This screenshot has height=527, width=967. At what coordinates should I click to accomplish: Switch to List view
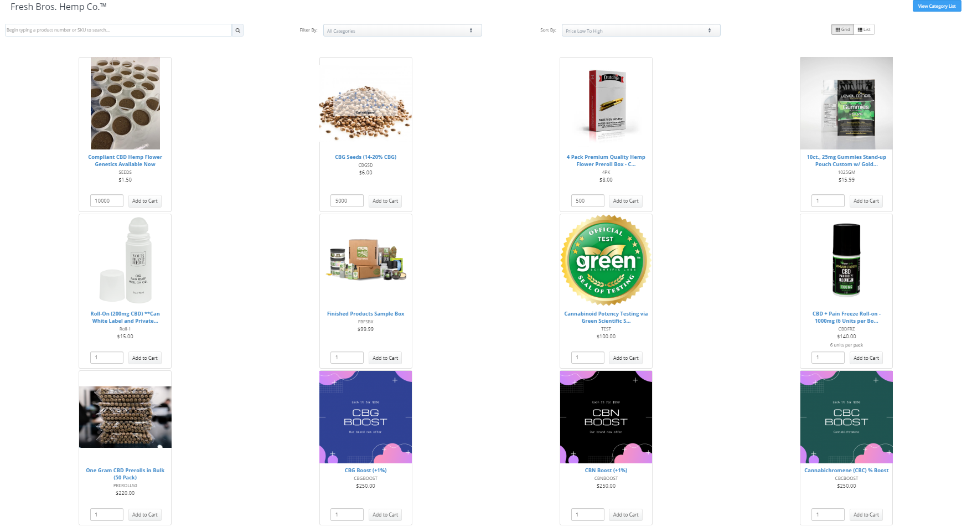(x=864, y=30)
